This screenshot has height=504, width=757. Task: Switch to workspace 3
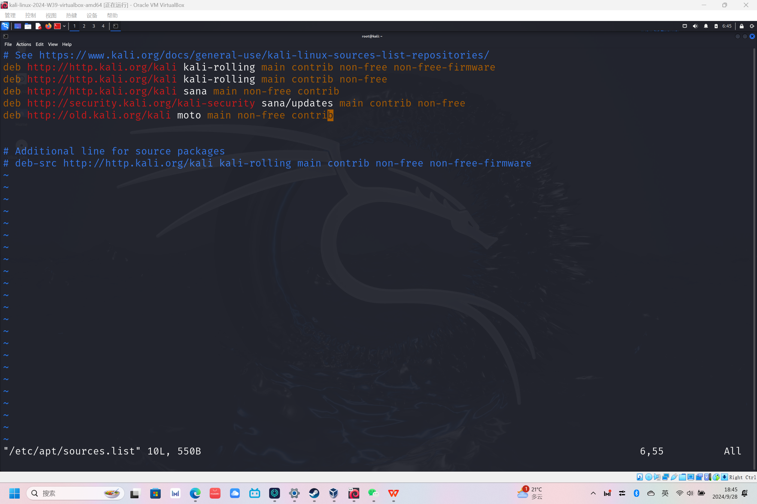coord(94,26)
